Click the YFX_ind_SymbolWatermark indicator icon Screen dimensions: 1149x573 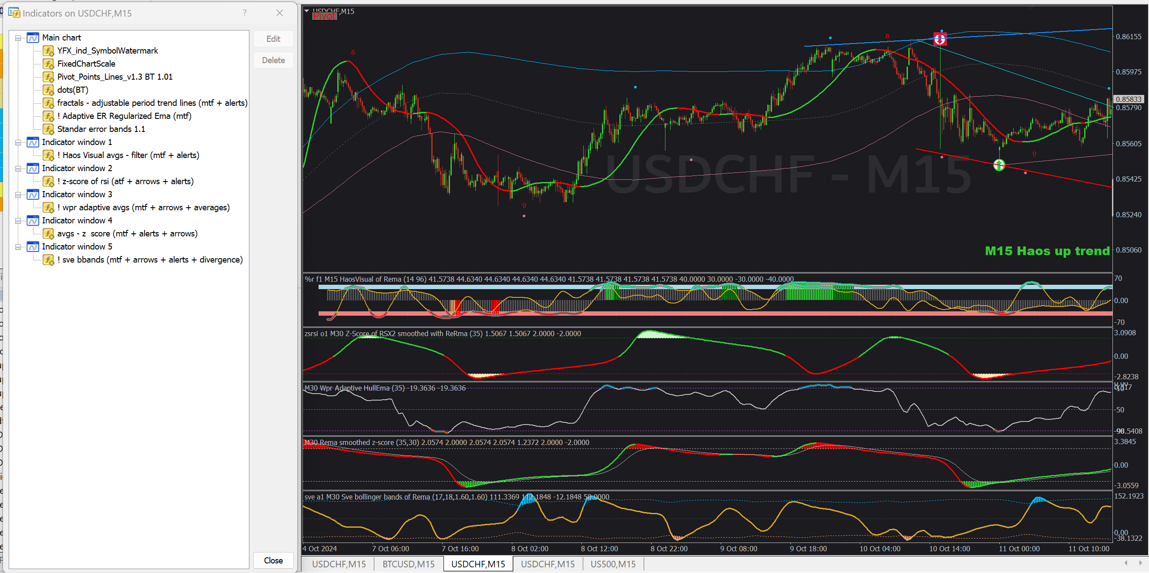48,51
